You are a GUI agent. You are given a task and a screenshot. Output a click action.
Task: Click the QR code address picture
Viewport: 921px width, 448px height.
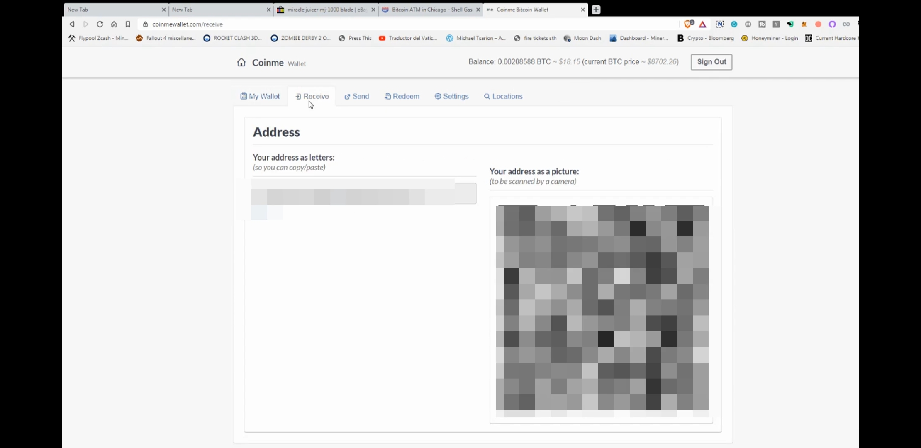click(602, 309)
